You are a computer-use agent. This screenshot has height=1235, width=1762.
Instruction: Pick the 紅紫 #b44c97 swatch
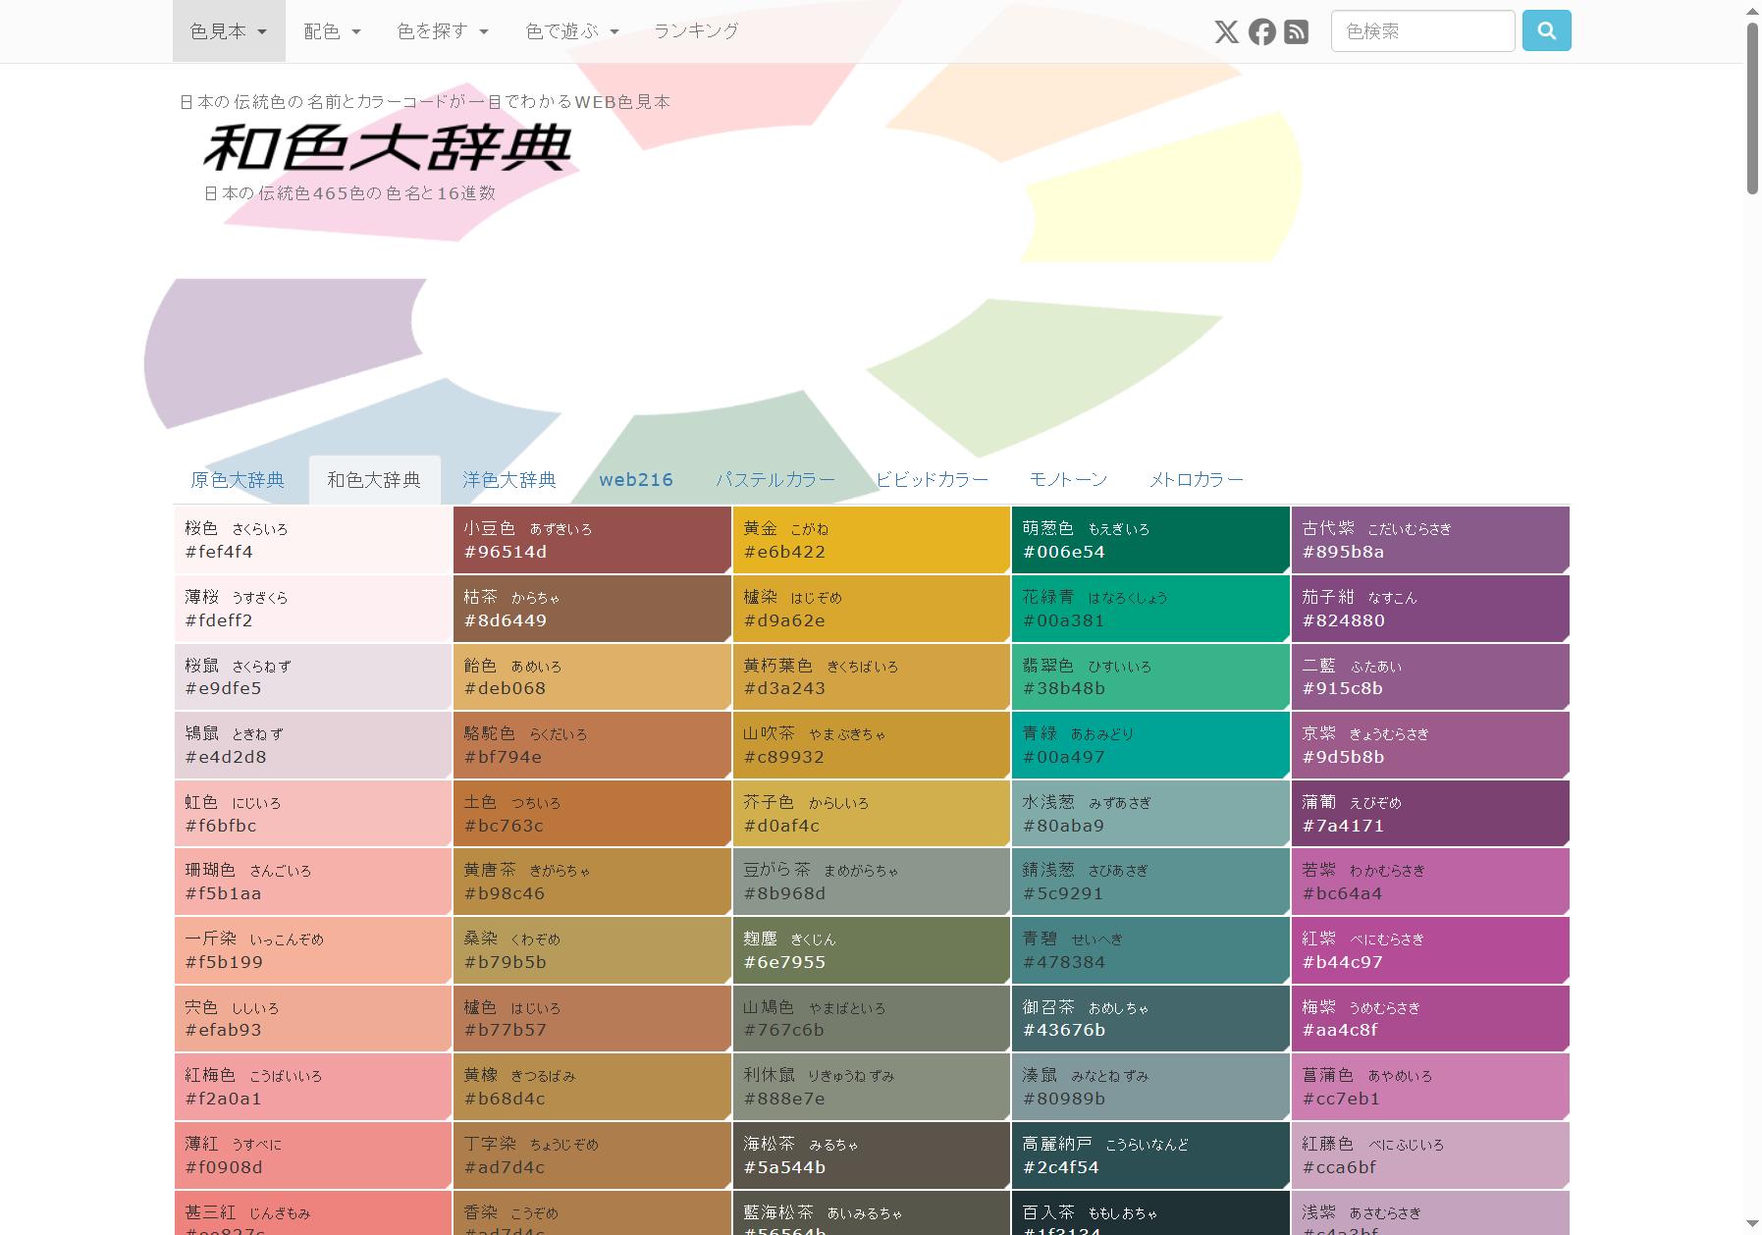pyautogui.click(x=1430, y=950)
